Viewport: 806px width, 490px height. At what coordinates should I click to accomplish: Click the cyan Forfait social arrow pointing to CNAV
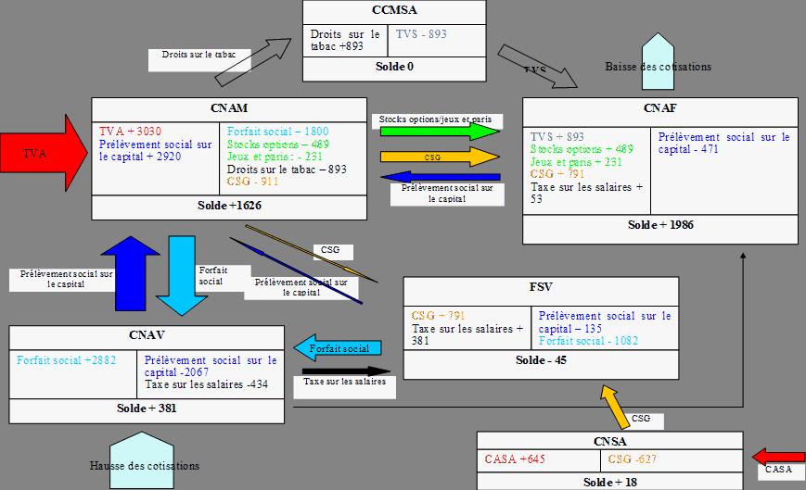click(338, 348)
